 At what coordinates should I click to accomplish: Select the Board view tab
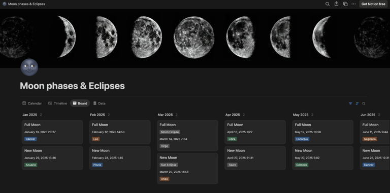[x=80, y=103]
